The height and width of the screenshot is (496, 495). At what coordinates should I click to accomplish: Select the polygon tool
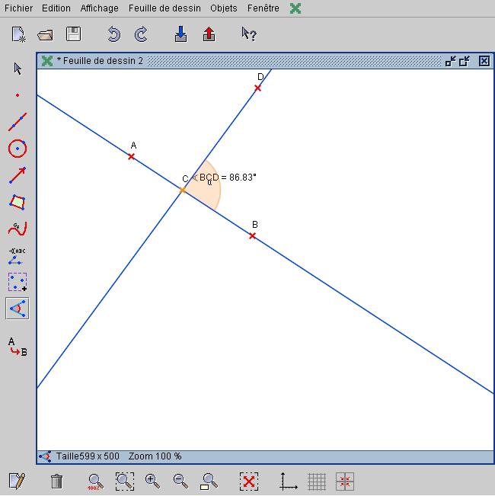[x=18, y=202]
